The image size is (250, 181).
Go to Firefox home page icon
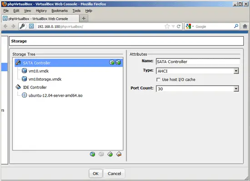245,26
